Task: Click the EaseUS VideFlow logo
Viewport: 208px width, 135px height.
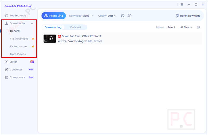Action: (x=18, y=6)
